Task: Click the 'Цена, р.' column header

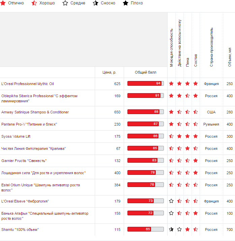Action: (109, 72)
